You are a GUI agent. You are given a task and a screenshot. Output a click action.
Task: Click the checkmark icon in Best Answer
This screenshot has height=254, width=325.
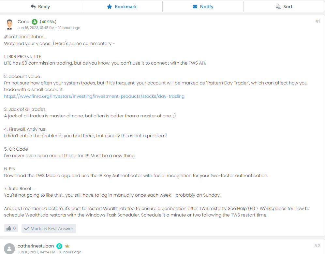pos(26,229)
